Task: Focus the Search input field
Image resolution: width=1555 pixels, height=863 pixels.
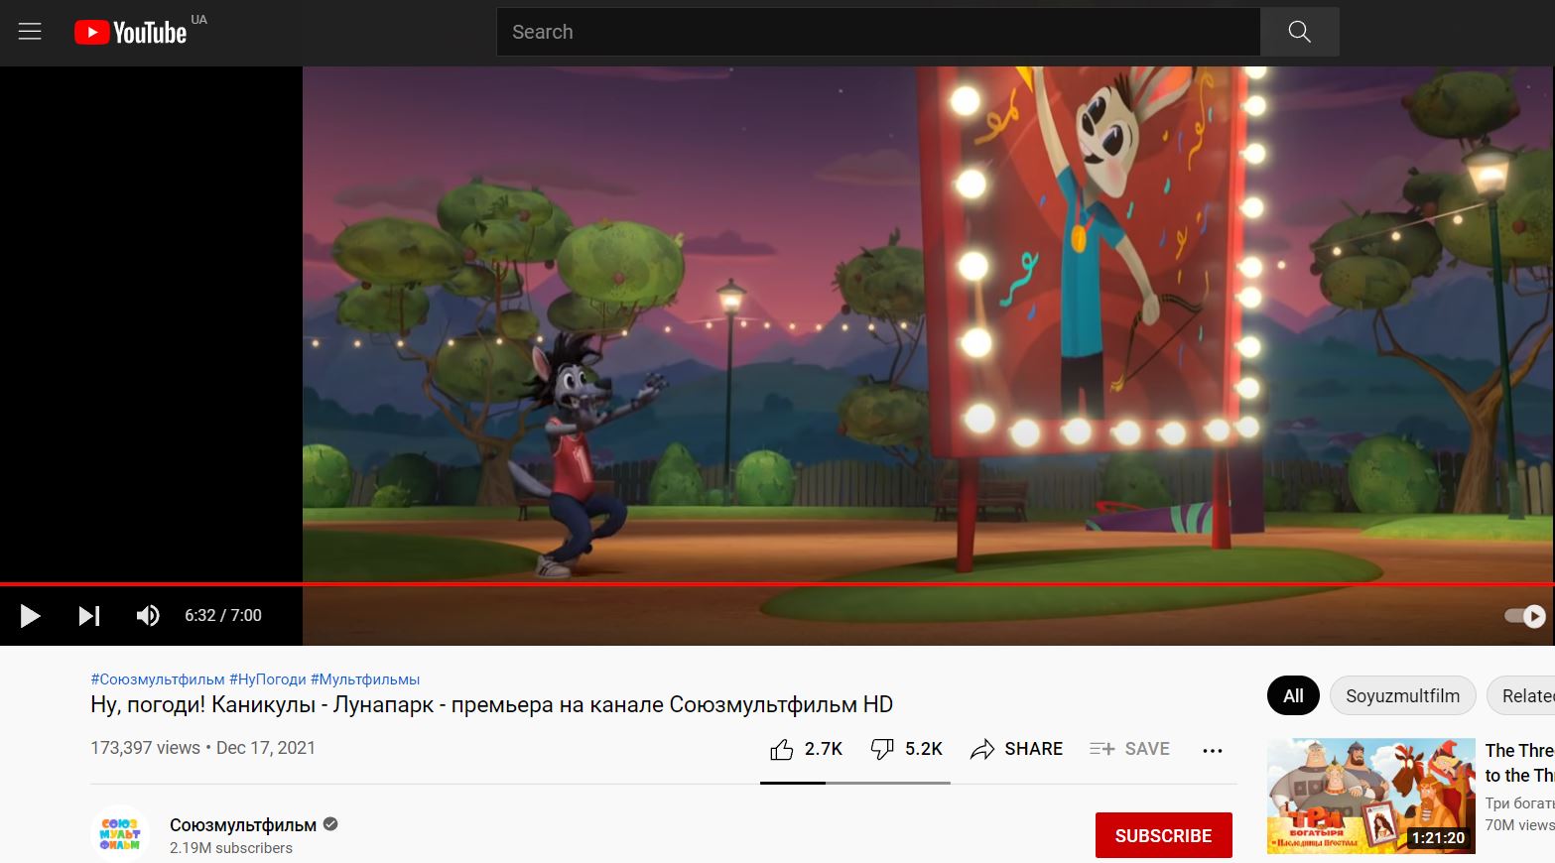Action: click(x=878, y=32)
